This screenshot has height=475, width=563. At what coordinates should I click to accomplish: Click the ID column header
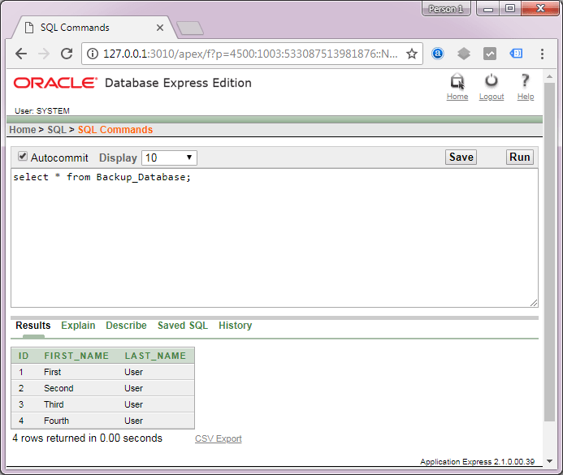click(24, 356)
